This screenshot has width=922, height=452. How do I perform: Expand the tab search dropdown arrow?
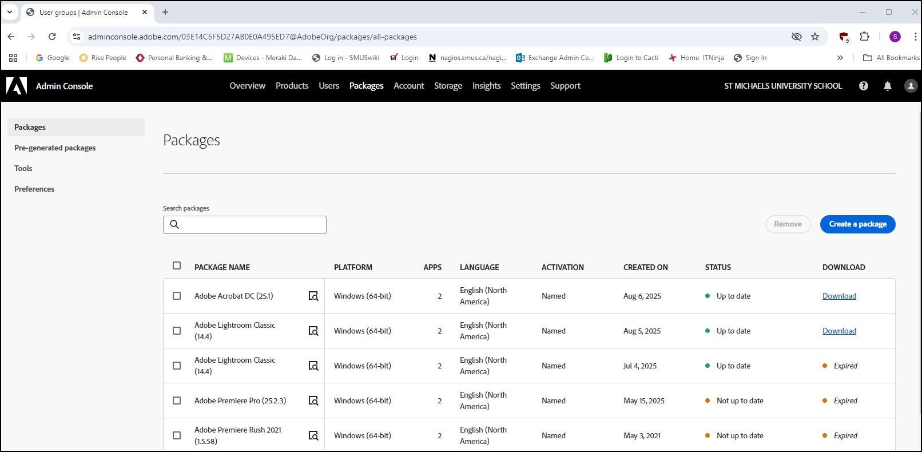[10, 12]
